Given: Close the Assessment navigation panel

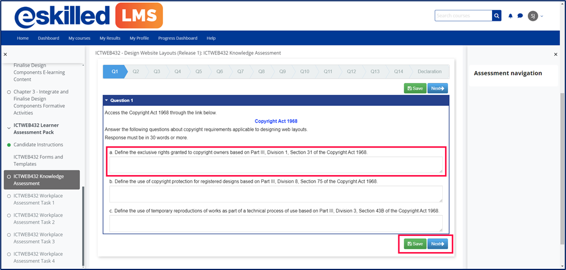Looking at the screenshot, I should (x=556, y=54).
